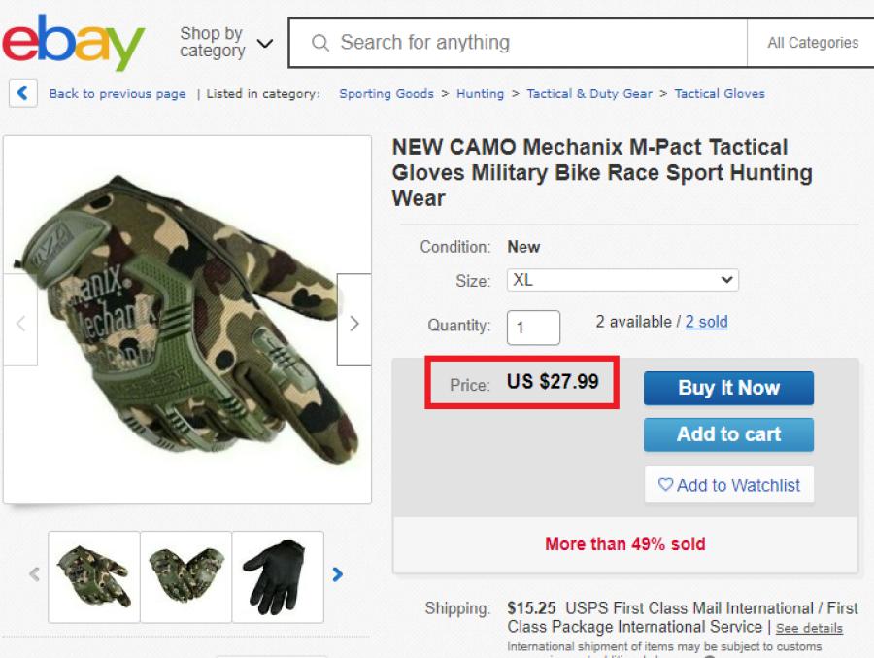This screenshot has height=658, width=874.
Task: Open All Categories search filter
Action: click(812, 43)
